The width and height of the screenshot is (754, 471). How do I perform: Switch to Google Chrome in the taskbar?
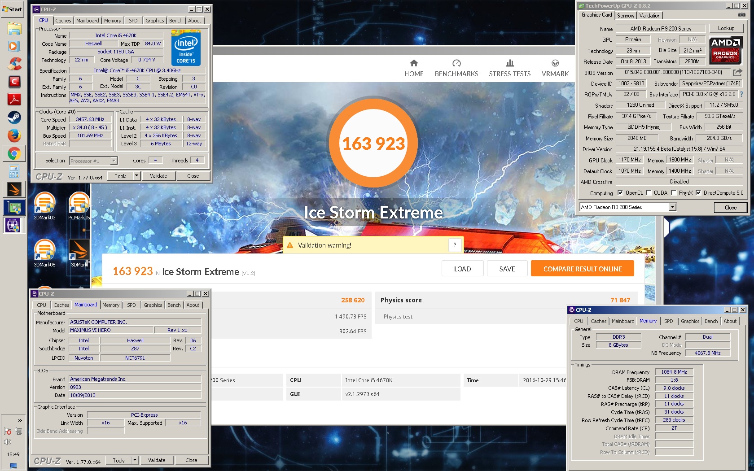[x=14, y=154]
